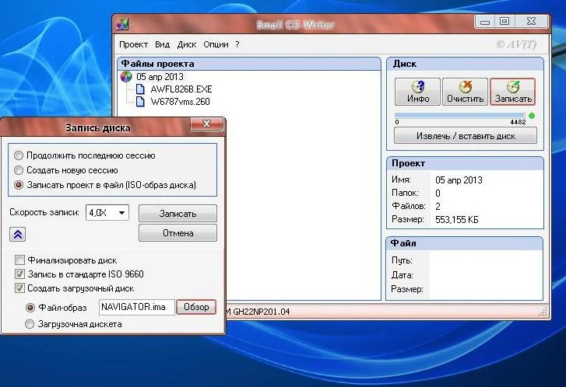This screenshot has width=566, height=387.
Task: Click the resize grip in the status bar corner
Action: point(543,312)
